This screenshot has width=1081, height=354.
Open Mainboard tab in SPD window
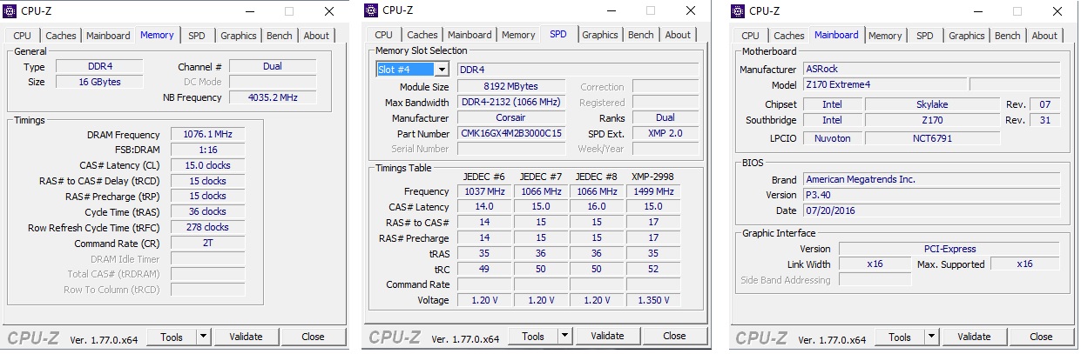[x=470, y=36]
